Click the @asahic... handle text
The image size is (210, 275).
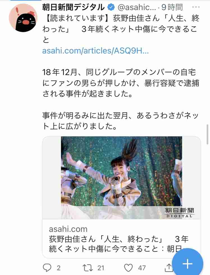click(137, 7)
